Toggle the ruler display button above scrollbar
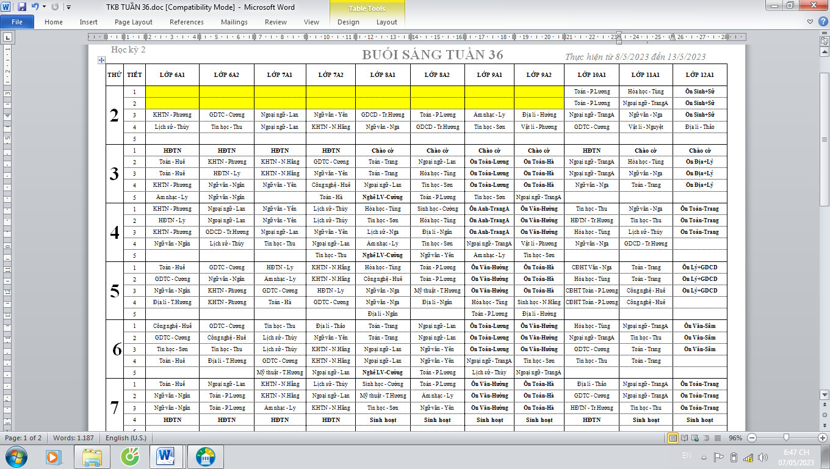This screenshot has width=830, height=469. coord(824,40)
